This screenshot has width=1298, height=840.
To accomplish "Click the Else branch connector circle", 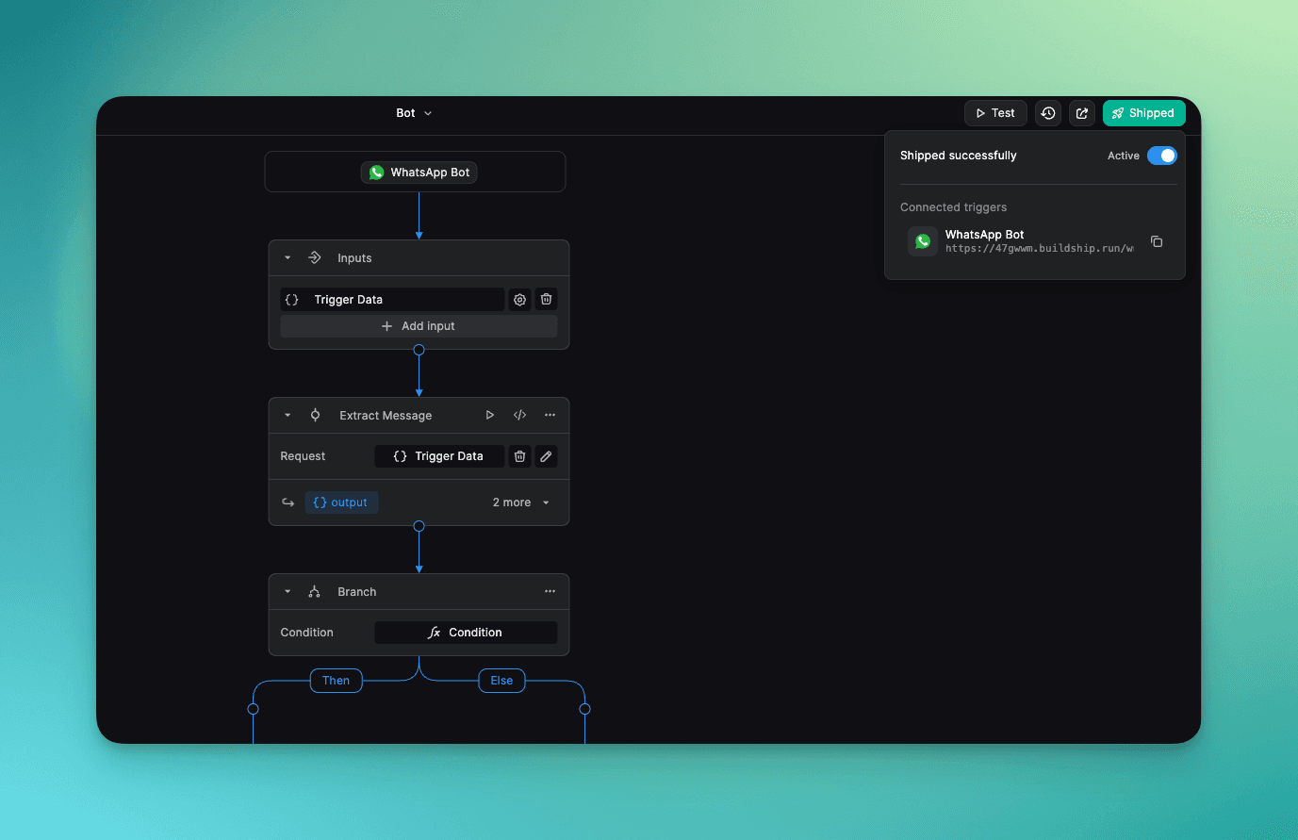I will point(584,709).
